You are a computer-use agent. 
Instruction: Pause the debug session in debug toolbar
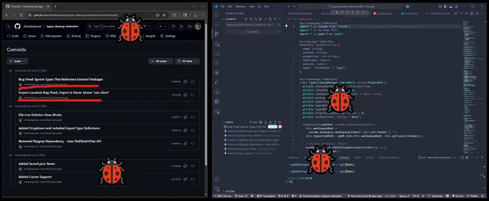coord(337,13)
